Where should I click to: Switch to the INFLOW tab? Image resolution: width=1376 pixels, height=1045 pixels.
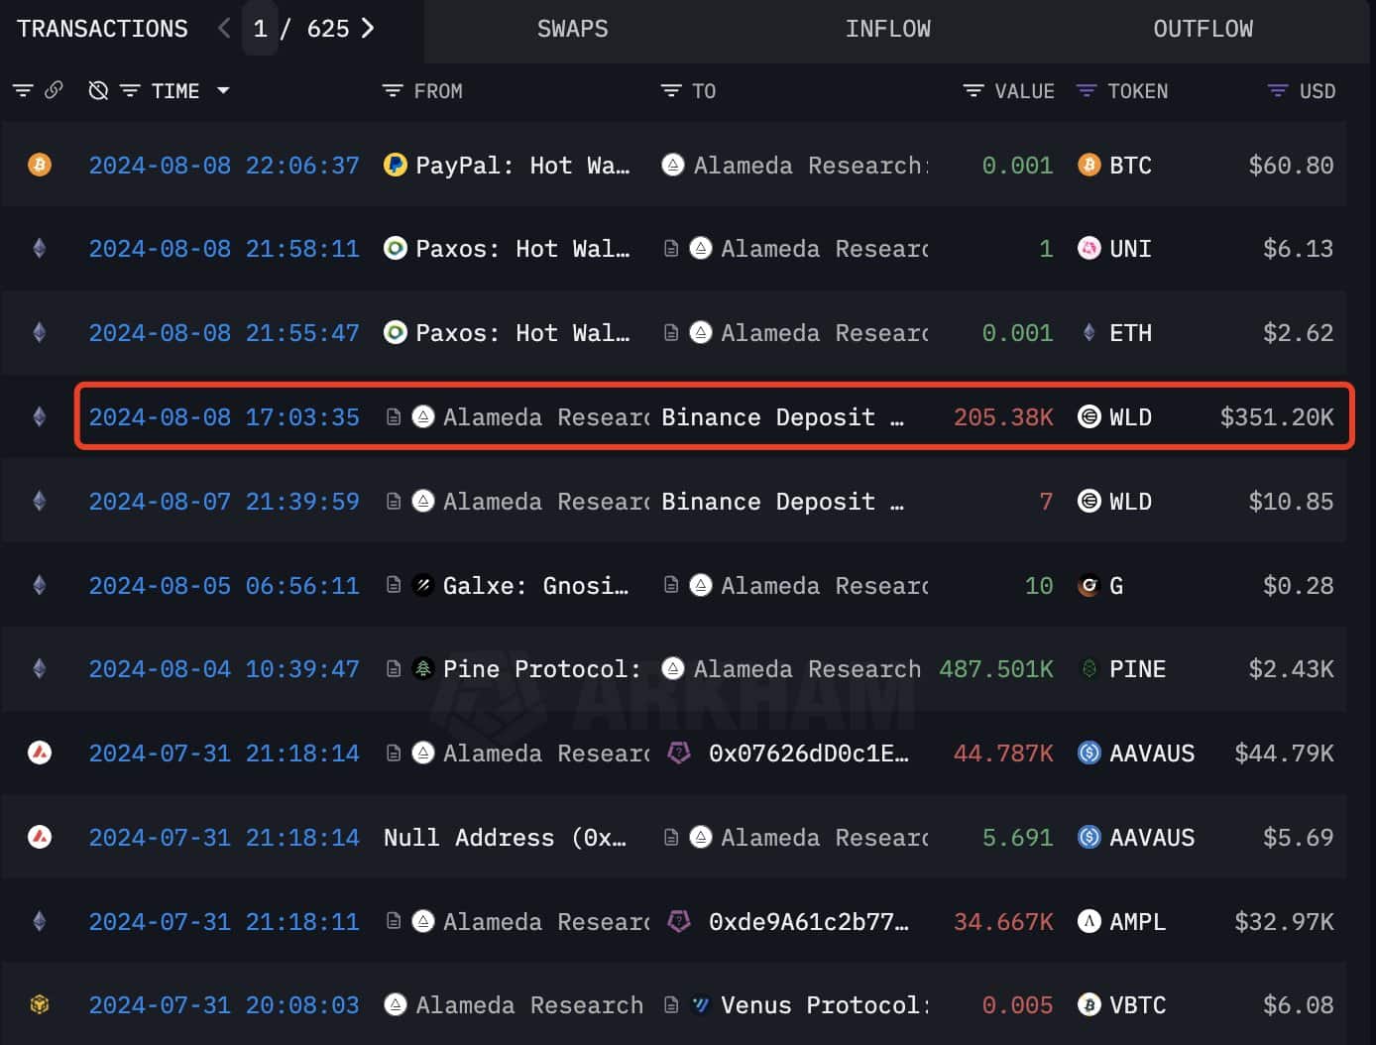[887, 29]
